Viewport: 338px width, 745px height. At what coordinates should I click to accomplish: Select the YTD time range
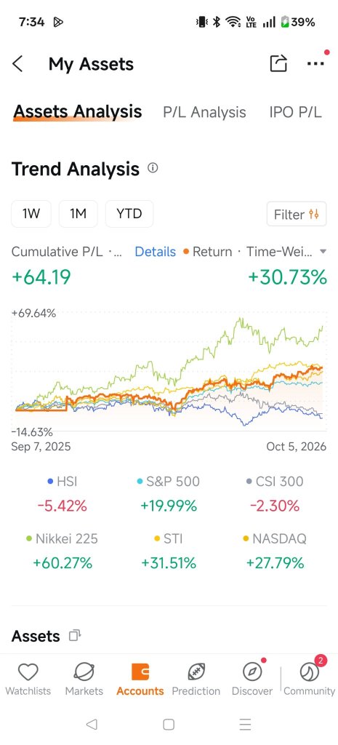[129, 214]
